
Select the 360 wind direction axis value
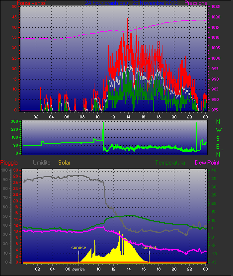tap(14, 121)
